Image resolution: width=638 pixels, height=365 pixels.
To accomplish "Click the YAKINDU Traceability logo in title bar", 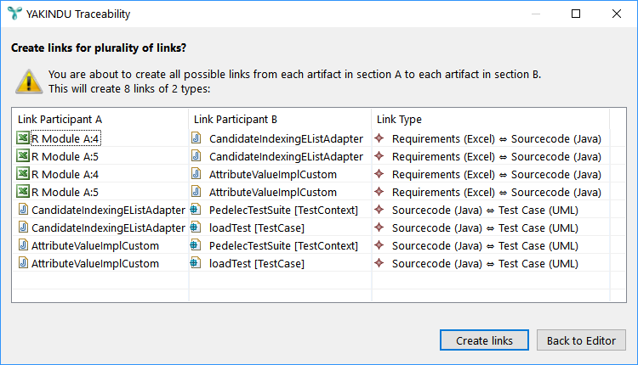I will (14, 14).
